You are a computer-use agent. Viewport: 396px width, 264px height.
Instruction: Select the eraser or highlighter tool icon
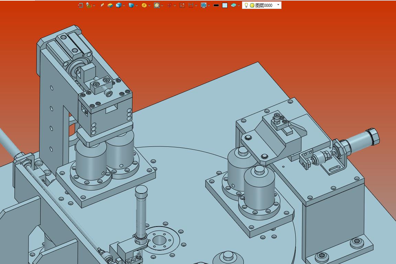(x=102, y=5)
